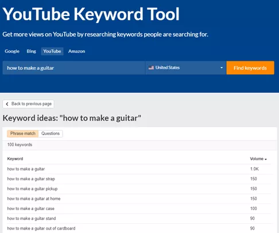Toggle the Phrase match filter

(23, 133)
